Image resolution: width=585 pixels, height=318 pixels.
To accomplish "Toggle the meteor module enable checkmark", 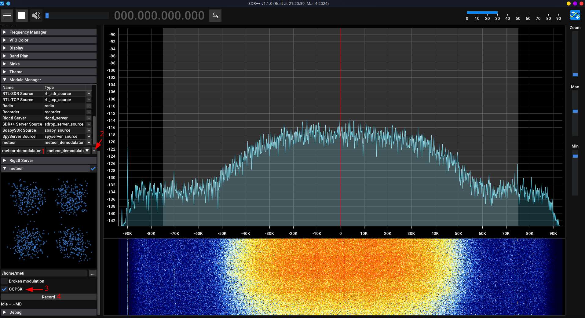I will [93, 168].
